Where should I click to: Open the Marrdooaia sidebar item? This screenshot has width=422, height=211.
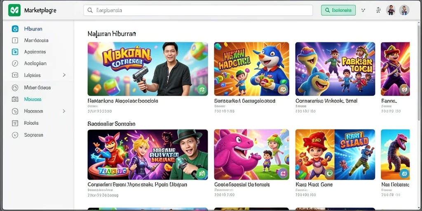click(36, 40)
